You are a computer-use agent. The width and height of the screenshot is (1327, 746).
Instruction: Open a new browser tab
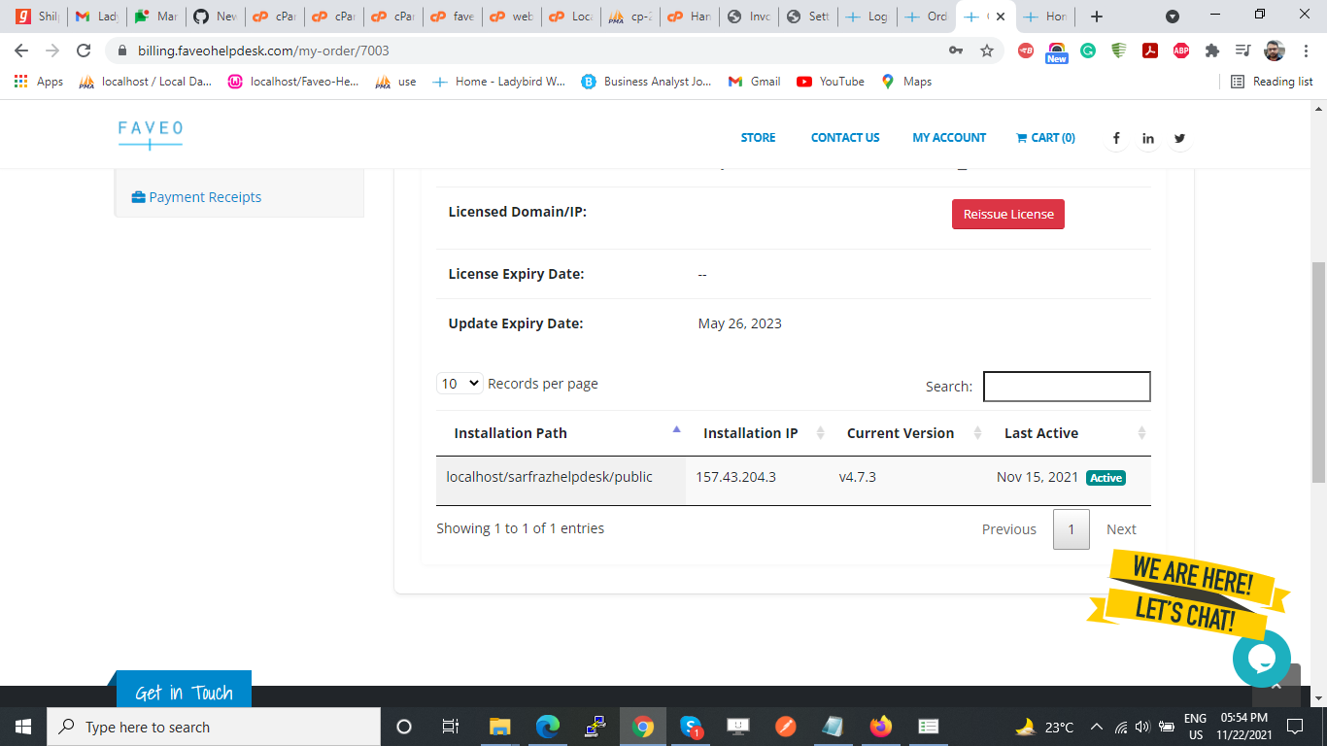pyautogui.click(x=1097, y=17)
